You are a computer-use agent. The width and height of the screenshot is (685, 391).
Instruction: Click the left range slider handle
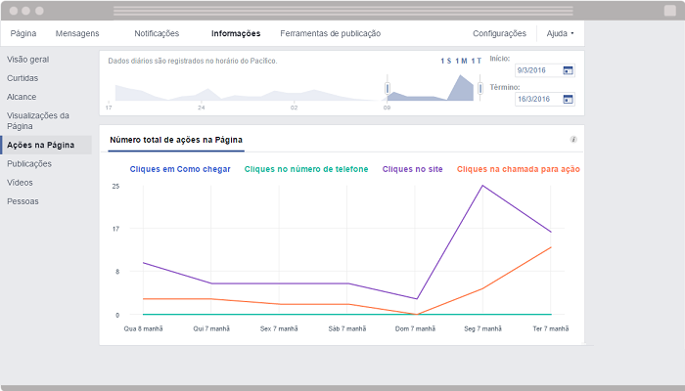coord(388,88)
